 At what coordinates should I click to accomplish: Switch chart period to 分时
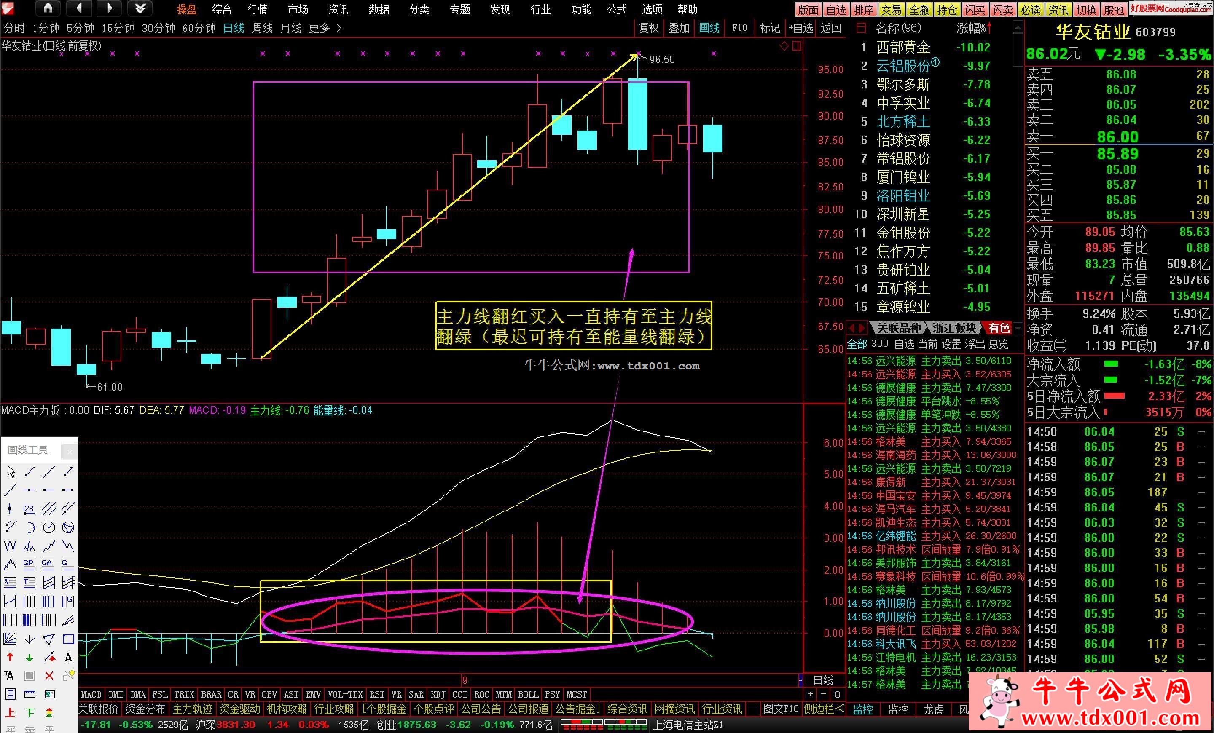[14, 28]
